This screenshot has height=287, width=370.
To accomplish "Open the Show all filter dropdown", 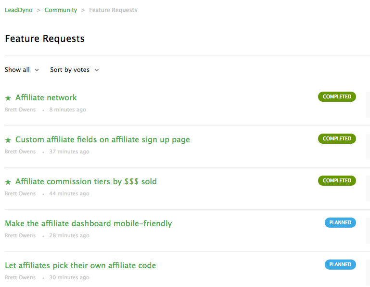I will point(22,70).
